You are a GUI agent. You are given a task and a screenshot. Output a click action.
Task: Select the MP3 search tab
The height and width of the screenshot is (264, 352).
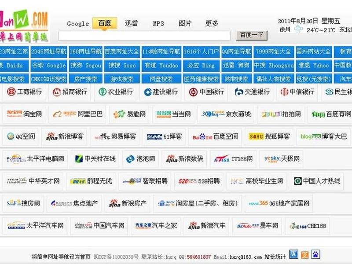158,24
